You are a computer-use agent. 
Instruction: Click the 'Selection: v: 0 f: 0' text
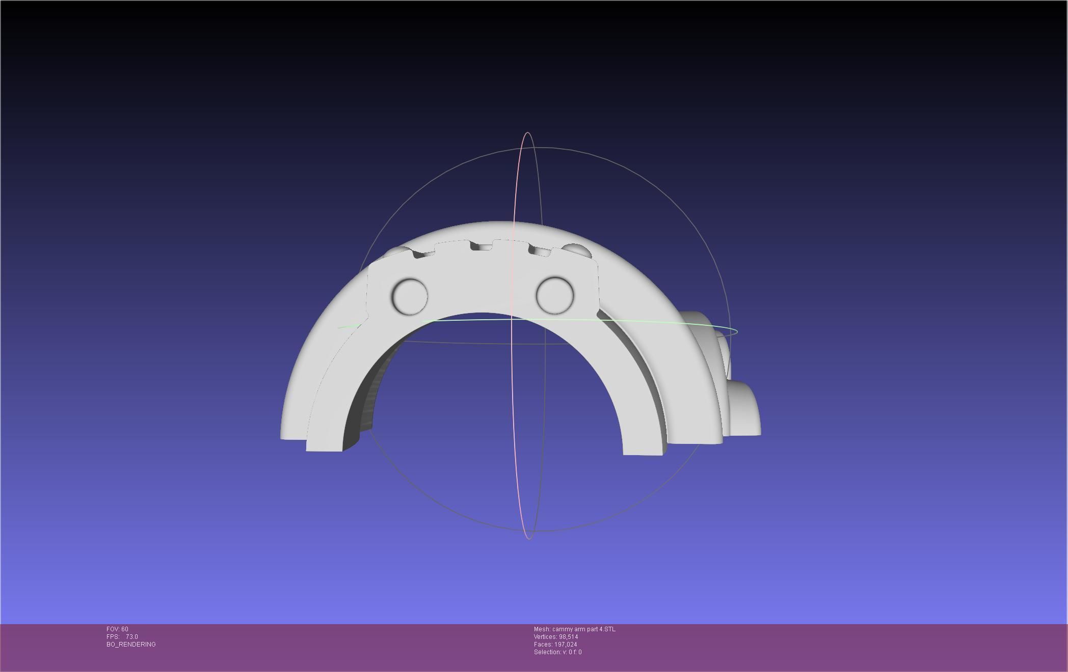point(558,652)
